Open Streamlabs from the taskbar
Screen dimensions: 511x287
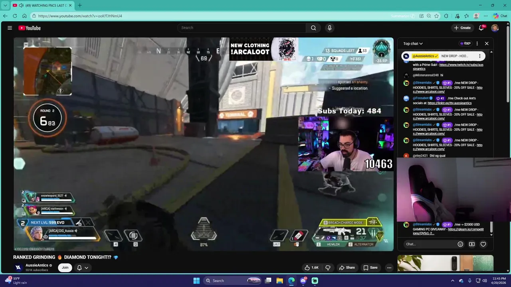click(x=315, y=281)
